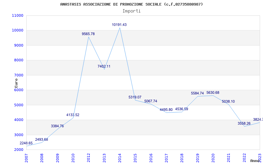Select the 2493.68 data label
Screen dimensions: 263x164
[x=41, y=140]
